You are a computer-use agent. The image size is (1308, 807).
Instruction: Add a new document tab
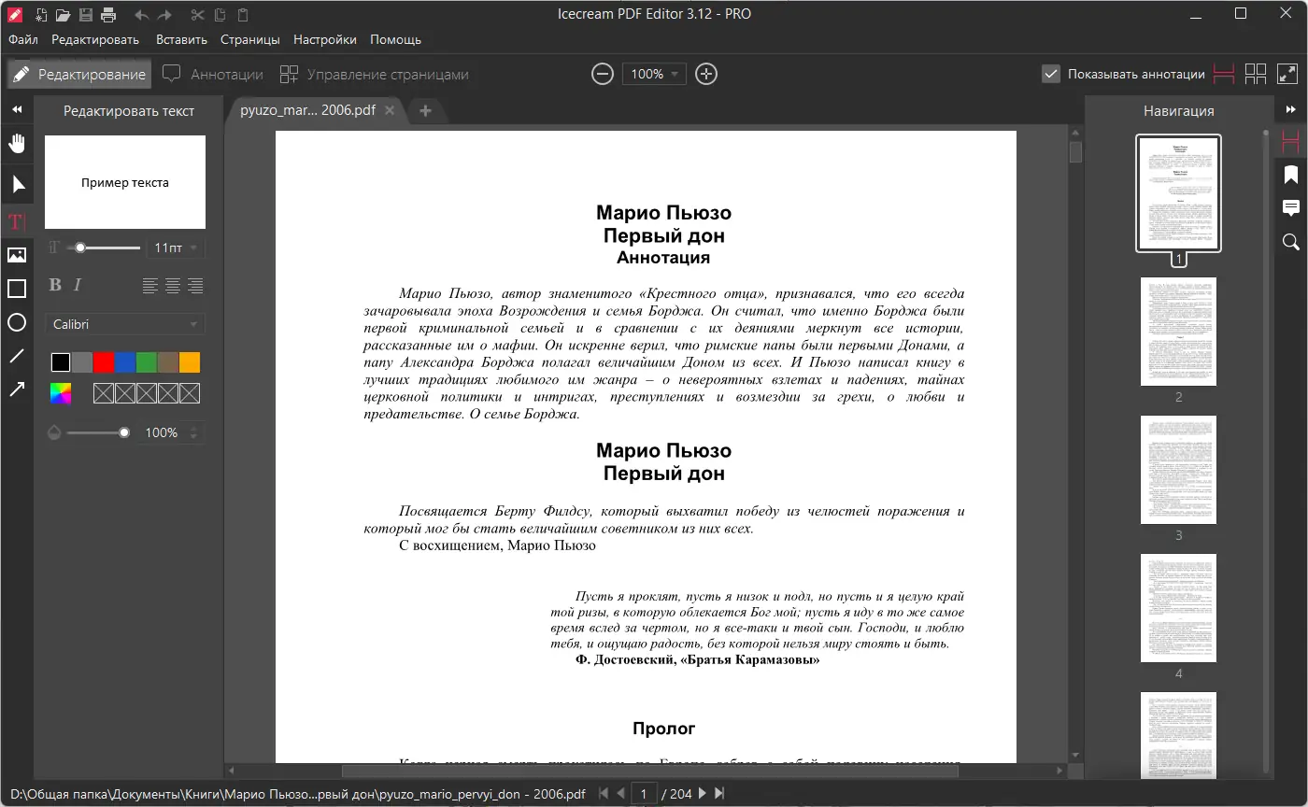(x=425, y=110)
